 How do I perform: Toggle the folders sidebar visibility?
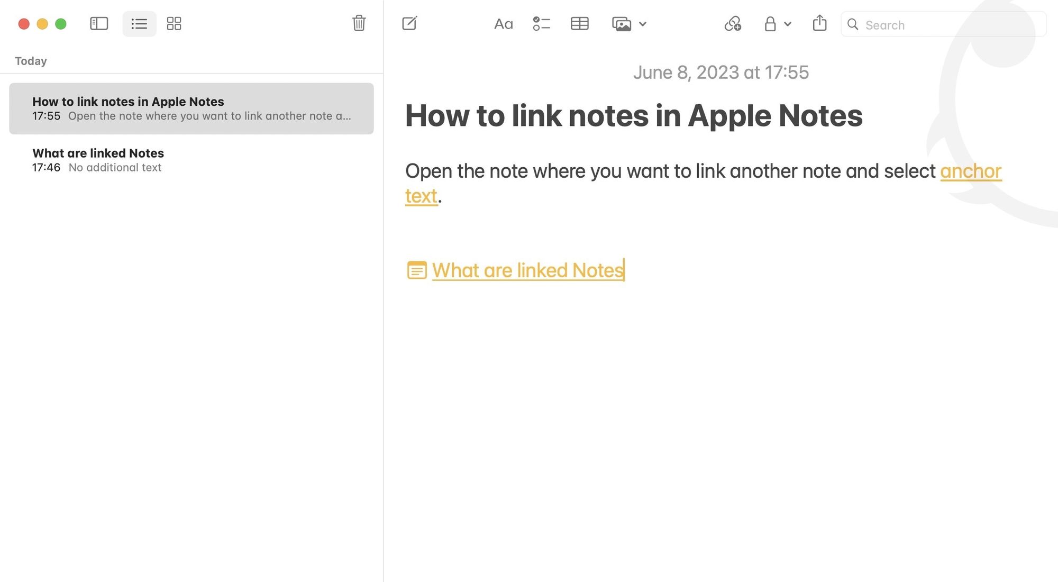[98, 23]
